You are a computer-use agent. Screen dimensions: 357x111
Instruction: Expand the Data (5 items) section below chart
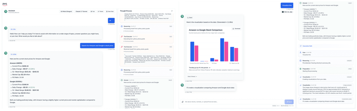(x=192, y=76)
